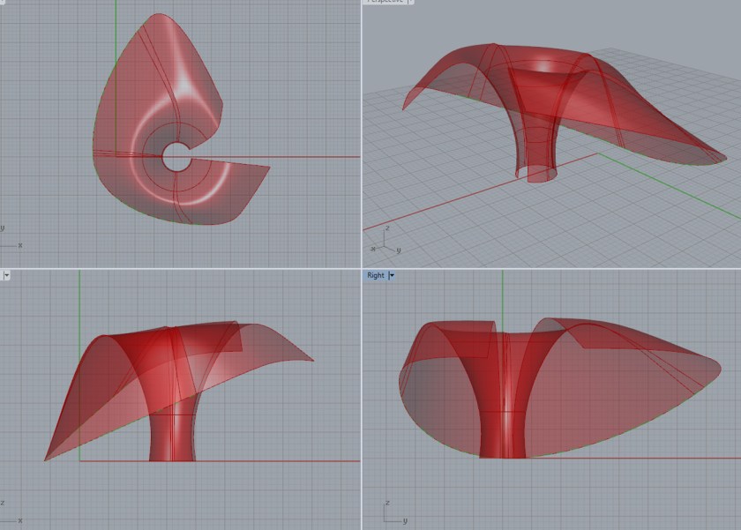The height and width of the screenshot is (530, 741).
Task: Click the Perspective viewport title label
Action: tap(385, 4)
